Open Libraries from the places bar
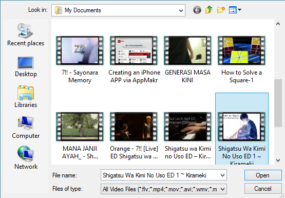The height and width of the screenshot is (198, 285). pyautogui.click(x=26, y=97)
